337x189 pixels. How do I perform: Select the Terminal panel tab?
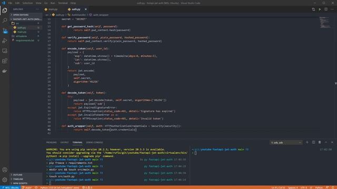coord(77,142)
